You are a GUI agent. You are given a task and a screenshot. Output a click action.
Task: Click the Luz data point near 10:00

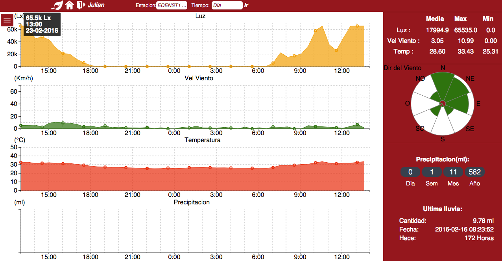(316, 31)
